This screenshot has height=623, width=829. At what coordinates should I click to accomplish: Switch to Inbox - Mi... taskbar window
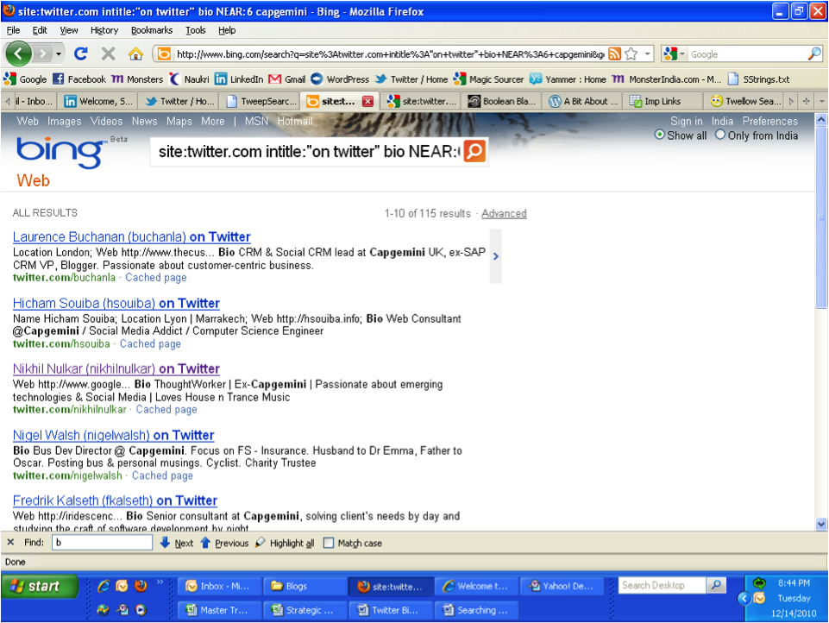[x=218, y=586]
